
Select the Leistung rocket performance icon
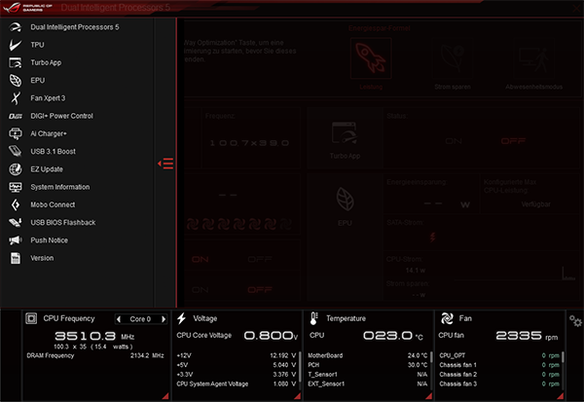371,58
